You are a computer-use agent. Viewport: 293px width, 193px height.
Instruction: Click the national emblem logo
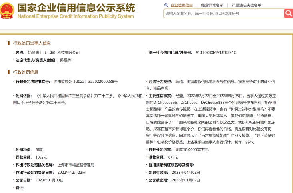(x=7, y=10)
